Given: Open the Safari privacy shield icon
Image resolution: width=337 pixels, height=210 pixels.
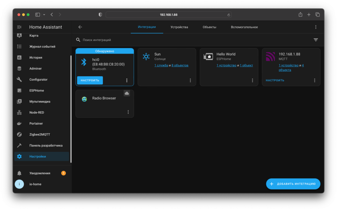Looking at the screenshot, I should 100,14.
